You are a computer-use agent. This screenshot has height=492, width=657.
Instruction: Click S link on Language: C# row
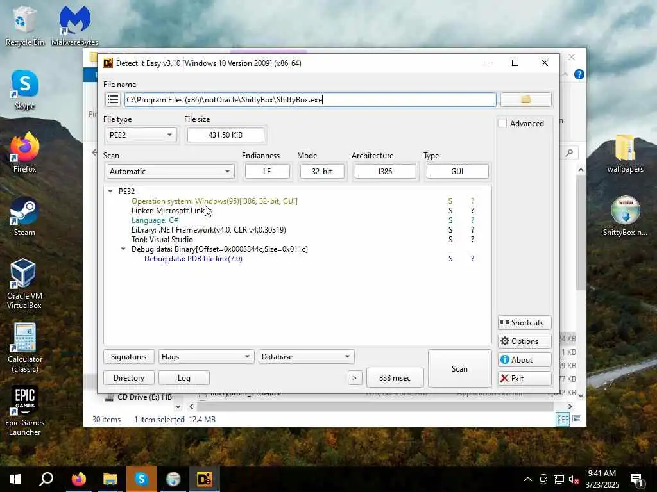click(450, 220)
